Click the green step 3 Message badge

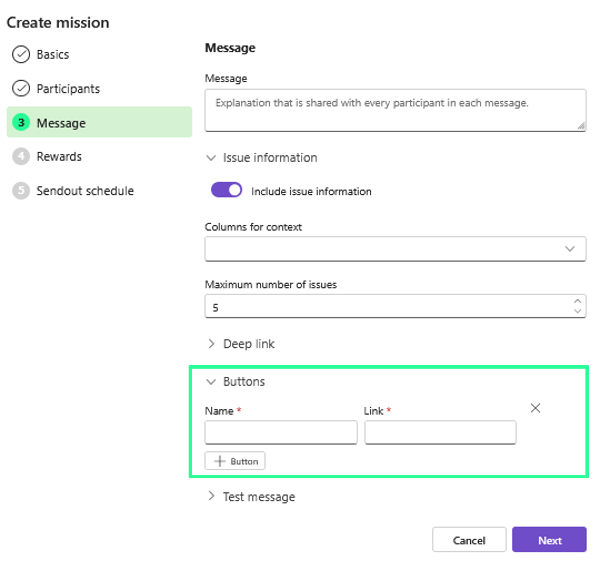point(21,123)
